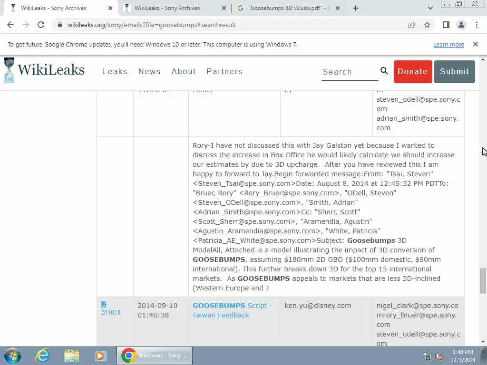The image size is (487, 365).
Task: Click the lock icon in address bar
Action: [60, 25]
